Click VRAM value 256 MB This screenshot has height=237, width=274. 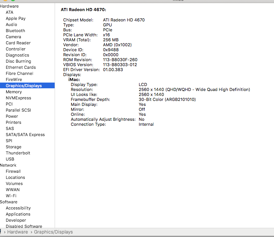click(x=110, y=40)
